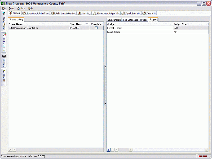
Task: Click the judges scrollbar right arrow
Action: pyautogui.click(x=207, y=150)
